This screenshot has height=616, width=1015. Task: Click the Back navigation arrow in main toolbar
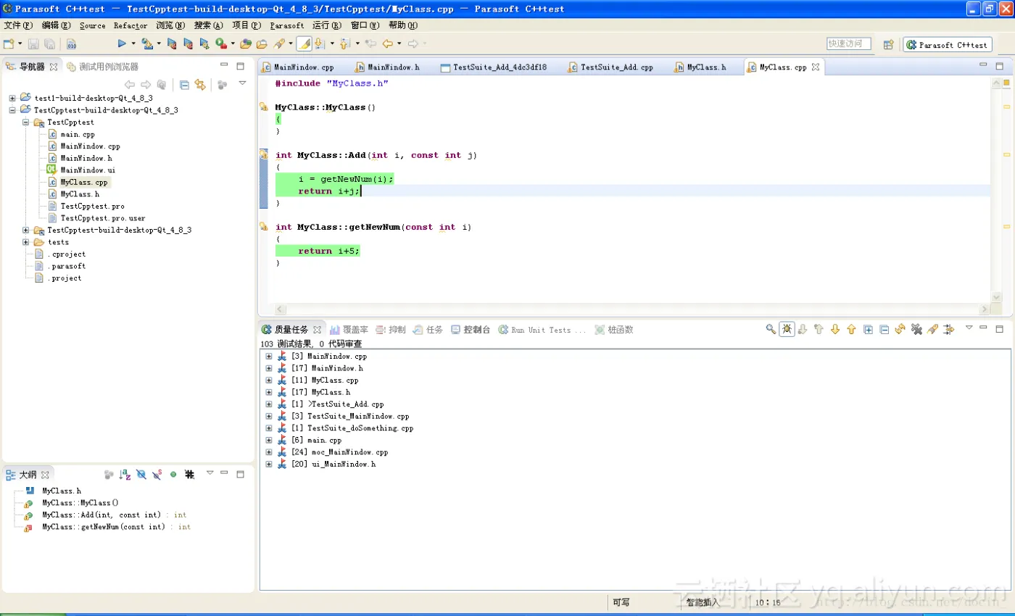pos(387,43)
